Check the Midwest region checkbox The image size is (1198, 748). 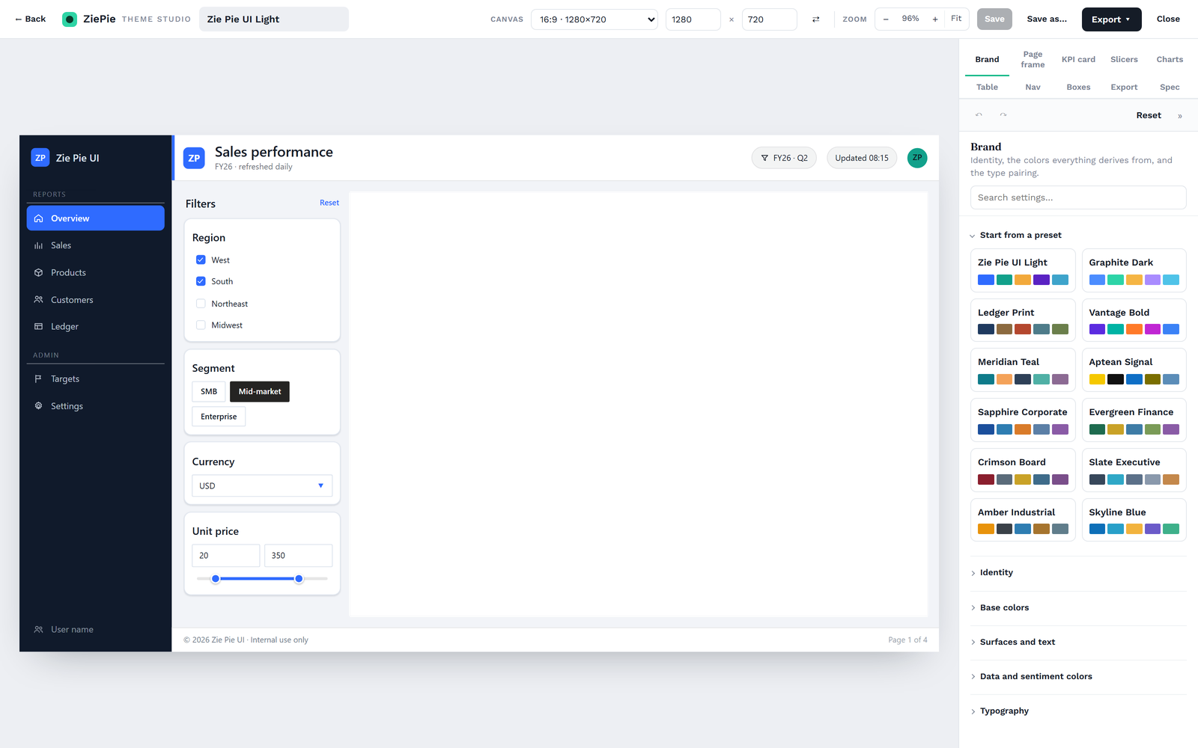pos(201,325)
